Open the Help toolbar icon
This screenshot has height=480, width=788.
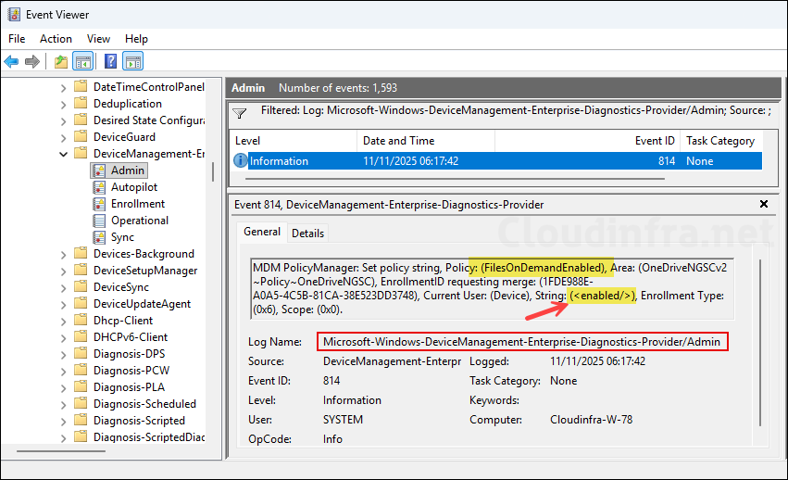[x=110, y=61]
